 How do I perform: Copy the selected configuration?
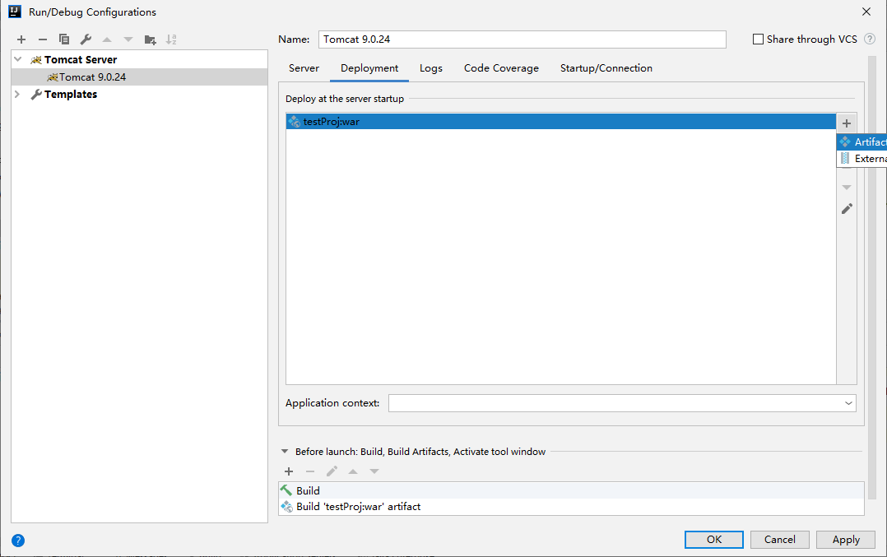coord(64,39)
